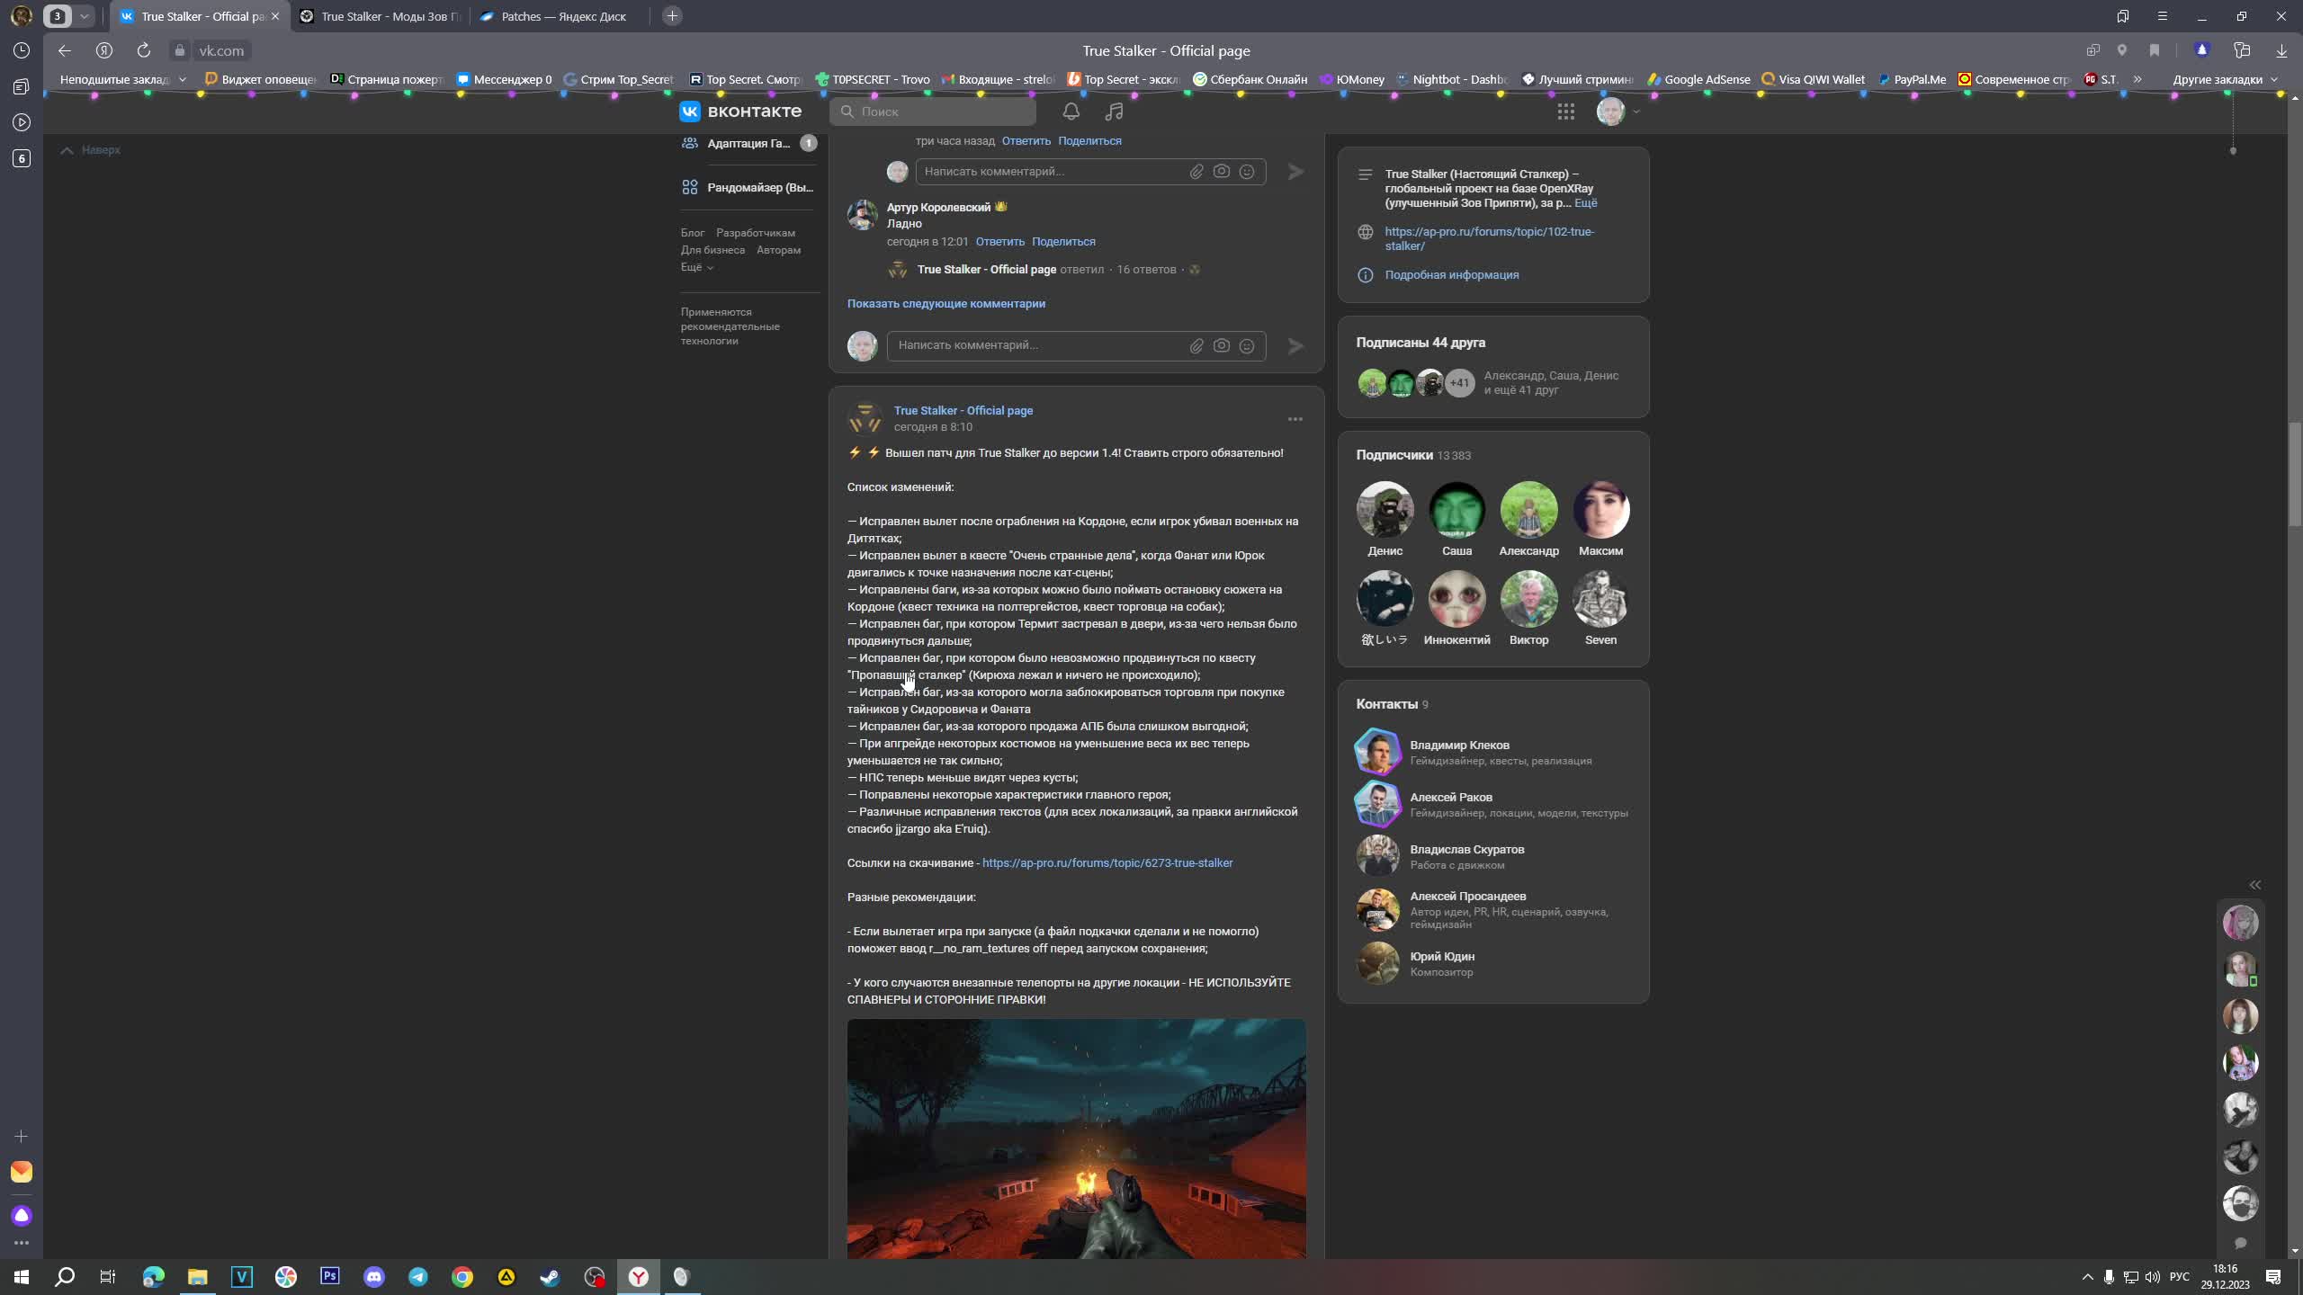Viewport: 2303px width, 1295px height.
Task: Open "Google AdSense" bookmark
Action: click(x=1698, y=79)
